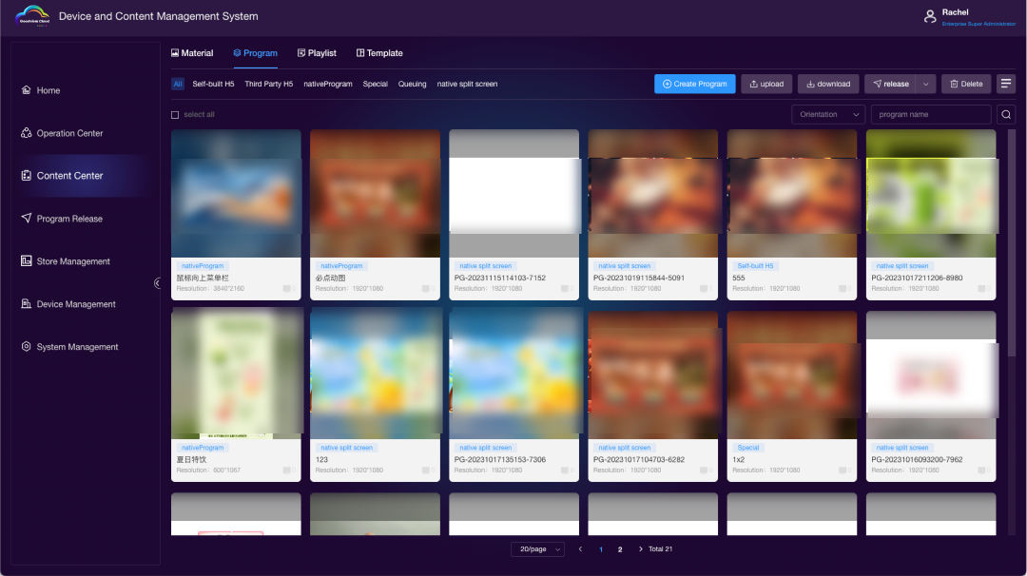
Task: Filter by the Queuing tab
Action: 413,84
